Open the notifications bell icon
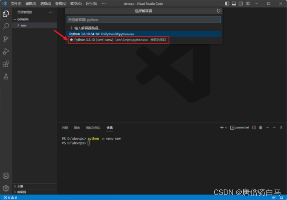The width and height of the screenshot is (287, 200). (281, 197)
